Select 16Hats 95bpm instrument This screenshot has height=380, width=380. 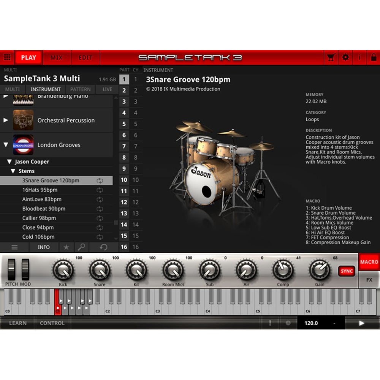point(56,190)
